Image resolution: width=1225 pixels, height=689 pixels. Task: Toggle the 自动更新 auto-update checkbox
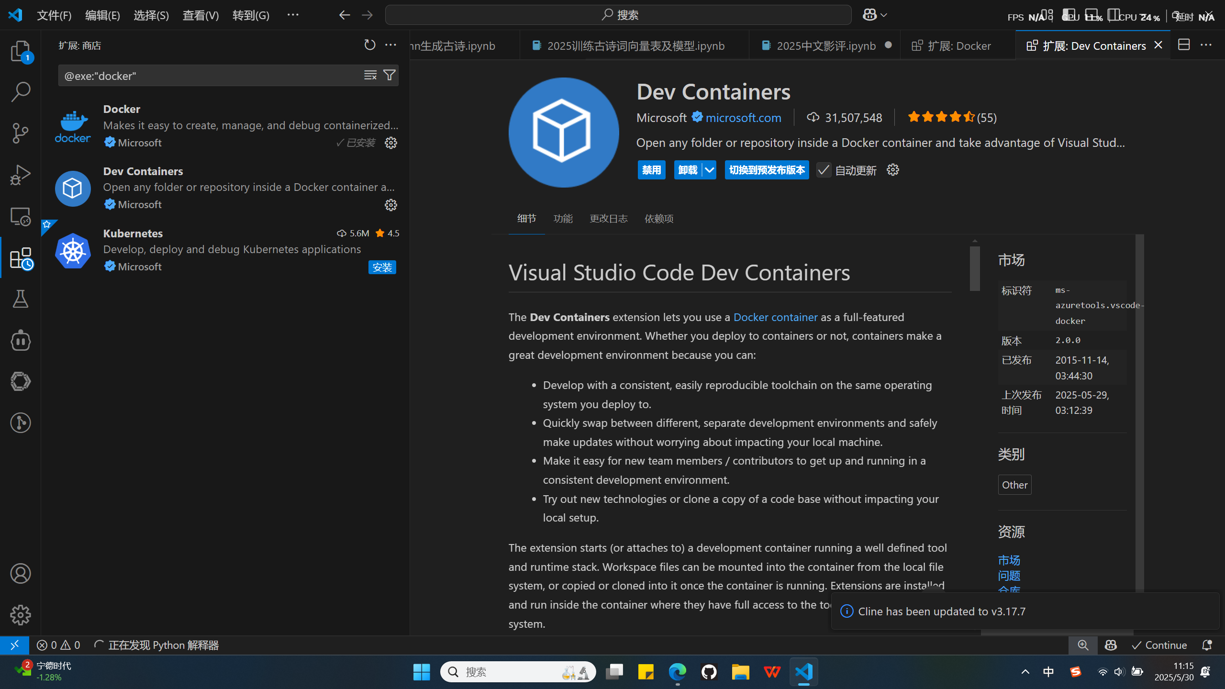click(824, 170)
